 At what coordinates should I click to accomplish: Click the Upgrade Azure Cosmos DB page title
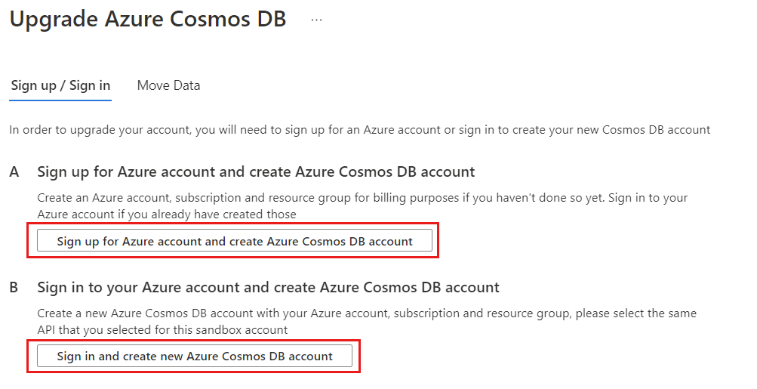click(148, 20)
